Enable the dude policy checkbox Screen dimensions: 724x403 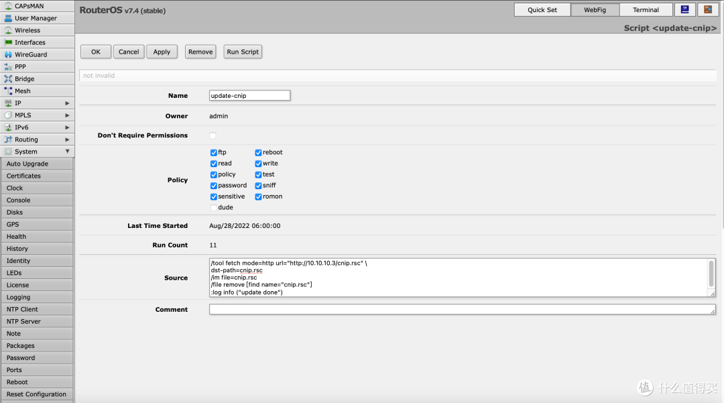coord(213,208)
